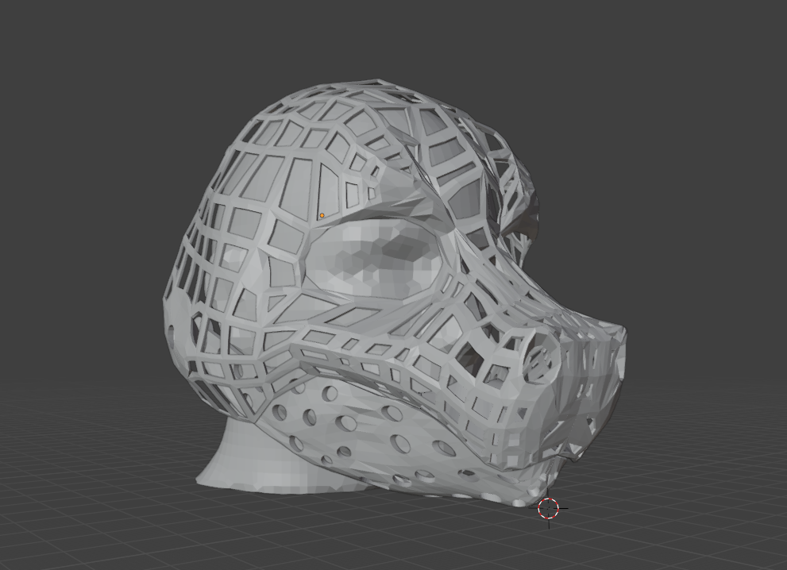Viewport: 787px width, 570px height.
Task: Click the orange object origin dot
Action: tap(322, 216)
